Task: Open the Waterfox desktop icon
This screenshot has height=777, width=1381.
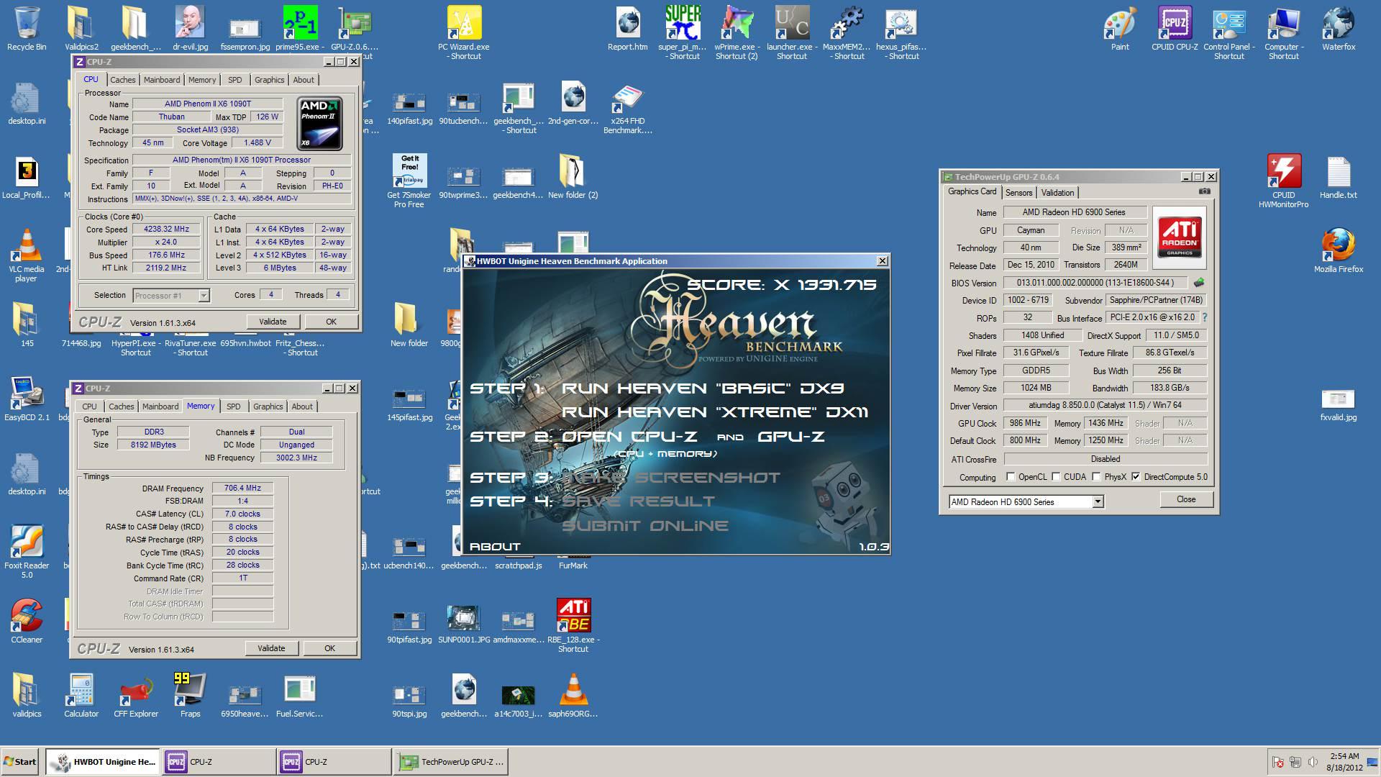Action: [x=1338, y=29]
